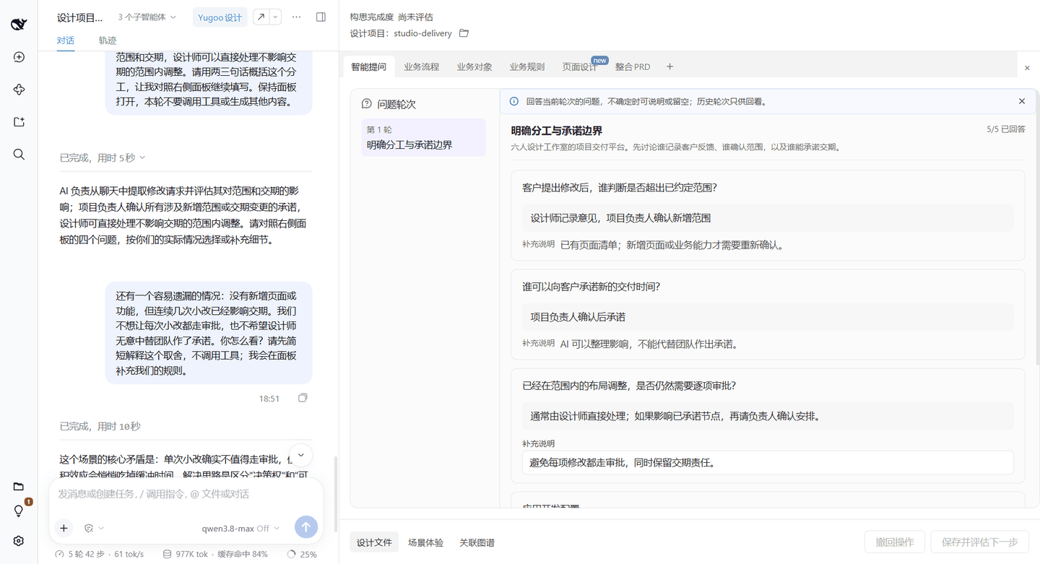Jump to latest message via down-chevron button

click(300, 455)
